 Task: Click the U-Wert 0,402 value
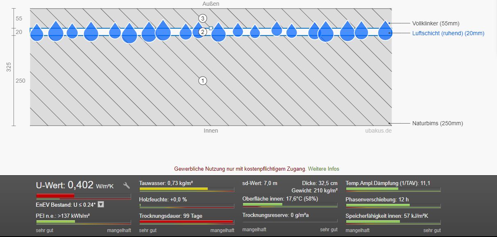[x=80, y=185]
